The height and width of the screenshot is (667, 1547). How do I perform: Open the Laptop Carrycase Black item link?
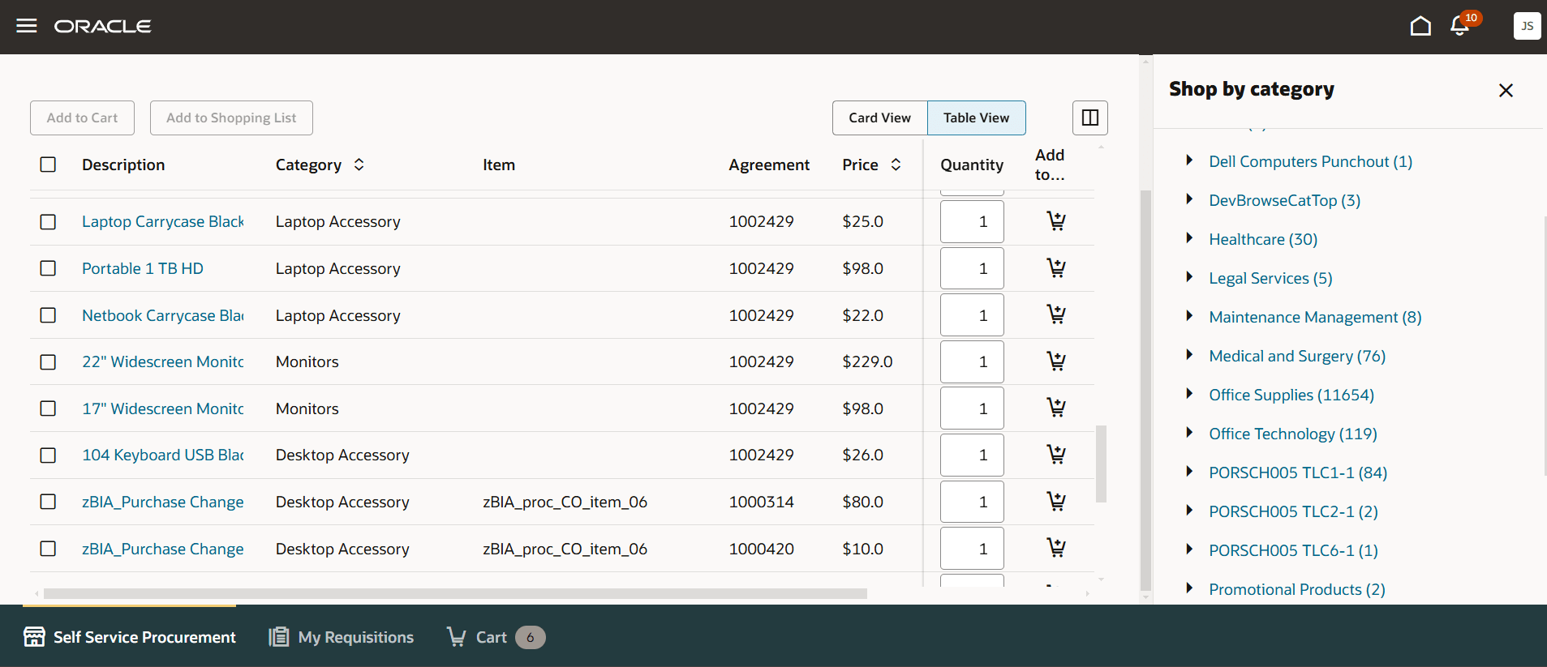coord(162,221)
